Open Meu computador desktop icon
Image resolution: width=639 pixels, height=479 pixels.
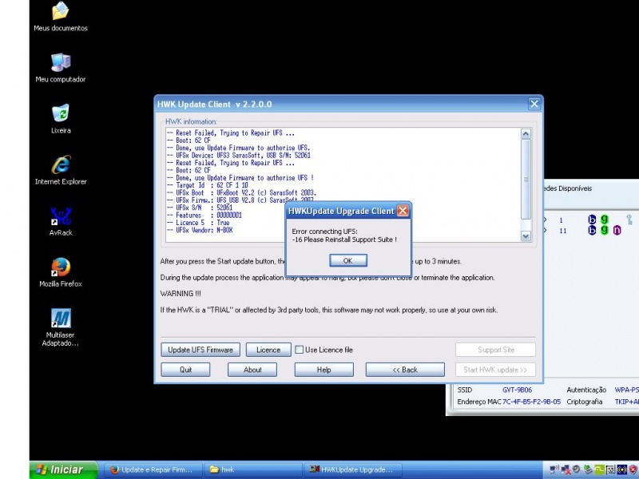click(61, 68)
